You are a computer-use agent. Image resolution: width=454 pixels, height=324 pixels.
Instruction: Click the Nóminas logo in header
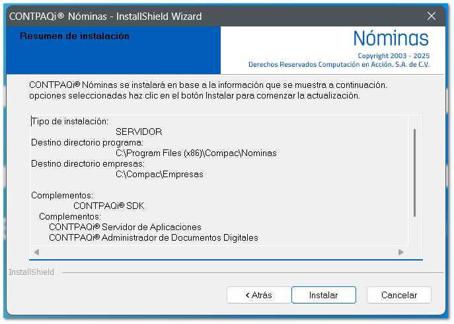[391, 38]
